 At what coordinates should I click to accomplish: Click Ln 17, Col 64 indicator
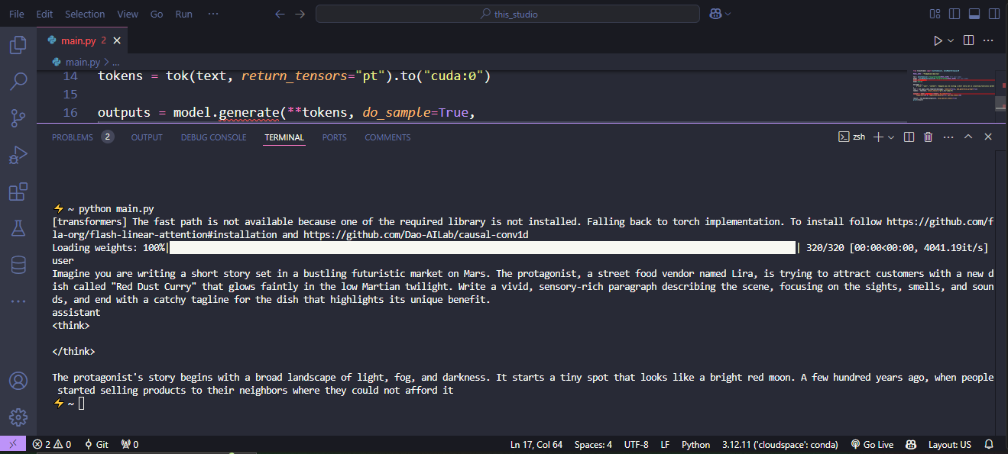tap(536, 445)
